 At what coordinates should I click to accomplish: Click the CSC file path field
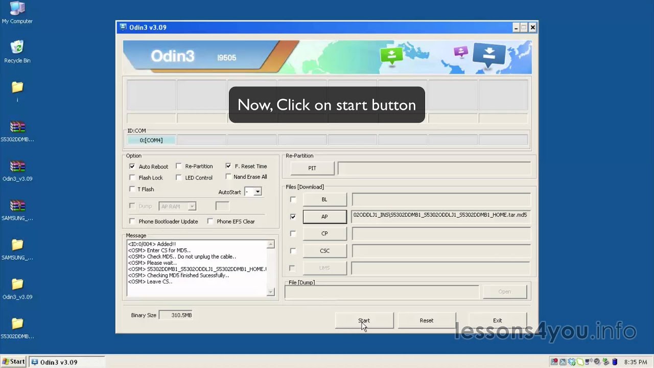click(x=441, y=251)
